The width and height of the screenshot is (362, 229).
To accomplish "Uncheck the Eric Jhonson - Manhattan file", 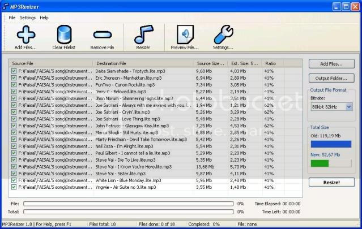I will tap(14, 78).
